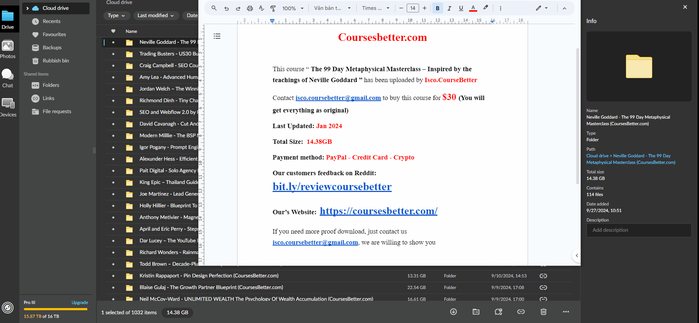Open the https://coursesbetter.com/ link
Viewport: 699px width, 323px height.
tap(379, 211)
